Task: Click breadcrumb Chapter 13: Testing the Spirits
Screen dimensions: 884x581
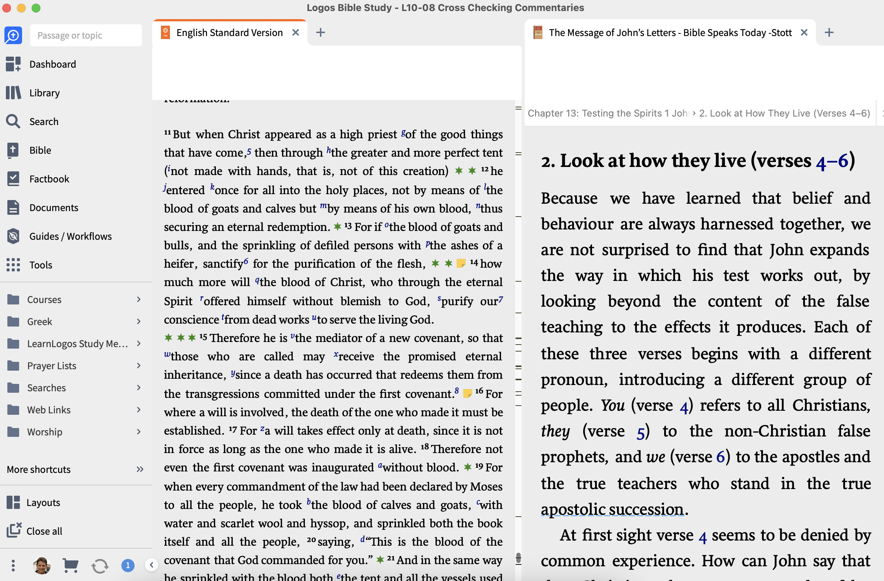Action: pyautogui.click(x=608, y=113)
